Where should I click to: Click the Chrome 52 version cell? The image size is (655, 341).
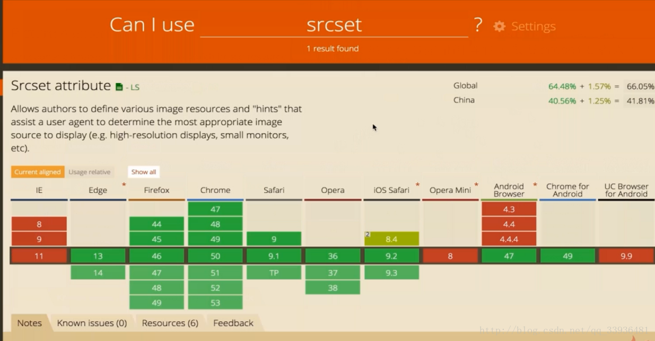tap(215, 287)
